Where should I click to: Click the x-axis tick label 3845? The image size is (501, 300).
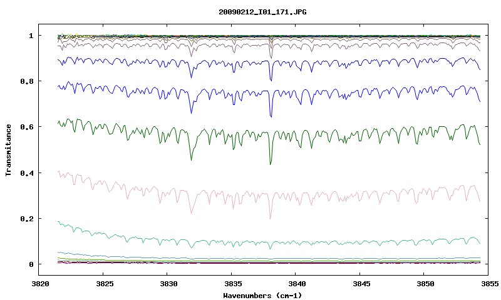pyautogui.click(x=361, y=284)
